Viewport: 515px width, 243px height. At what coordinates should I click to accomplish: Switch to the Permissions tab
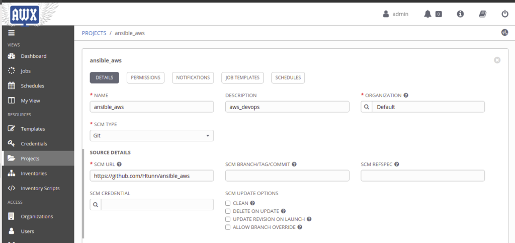(x=145, y=77)
